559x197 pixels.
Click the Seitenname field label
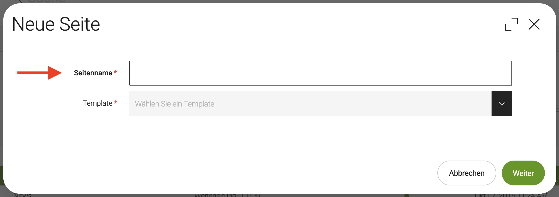(93, 73)
